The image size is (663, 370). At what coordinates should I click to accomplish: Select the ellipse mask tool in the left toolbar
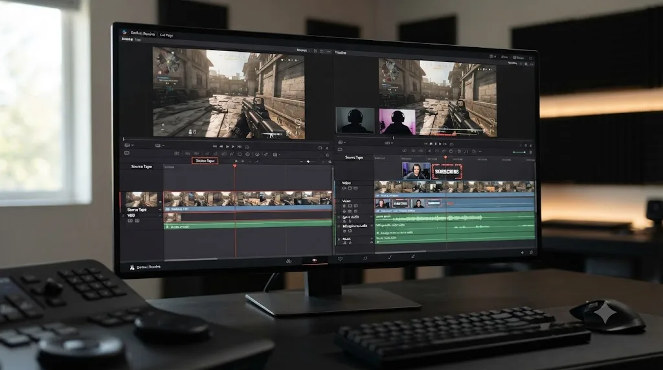[240, 154]
